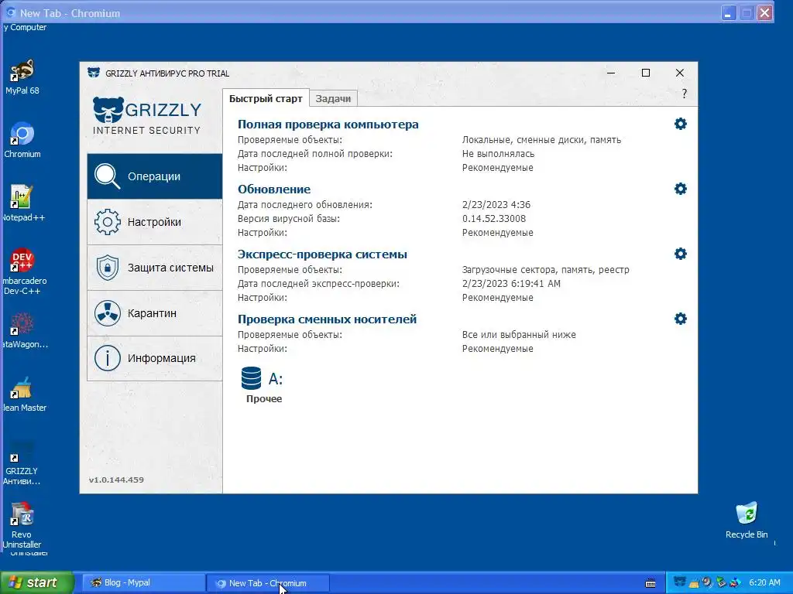Close the Grizzly antivirus window

pyautogui.click(x=680, y=73)
